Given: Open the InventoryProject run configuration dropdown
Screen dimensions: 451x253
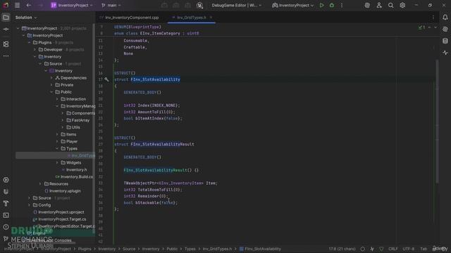Looking at the screenshot, I should [x=293, y=5].
